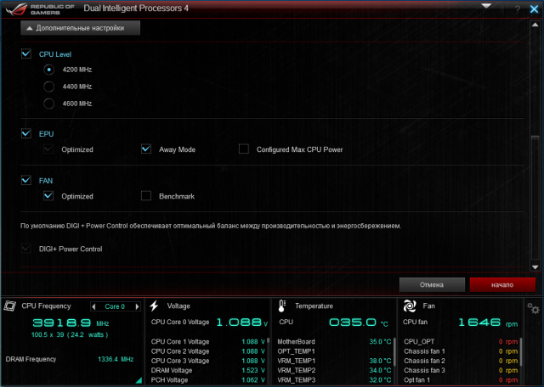Click the Temperature thermometer icon

pos(281,306)
